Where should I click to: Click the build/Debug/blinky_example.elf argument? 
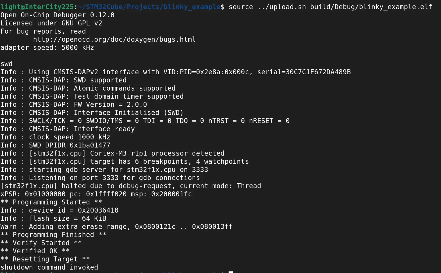(371, 7)
